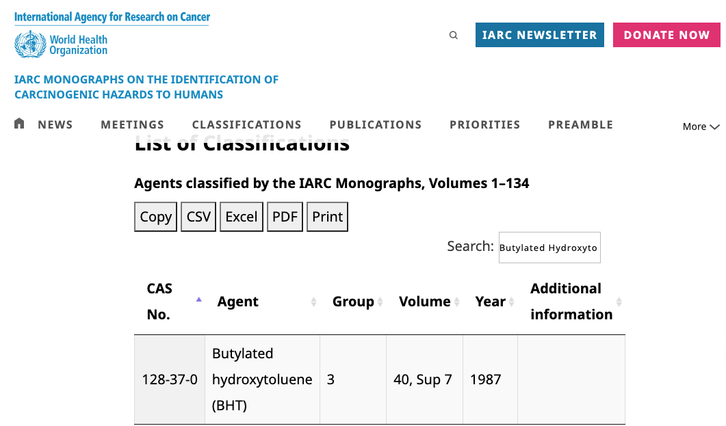Click the search magnifier icon
Screen dimensions: 726x426
coord(453,35)
